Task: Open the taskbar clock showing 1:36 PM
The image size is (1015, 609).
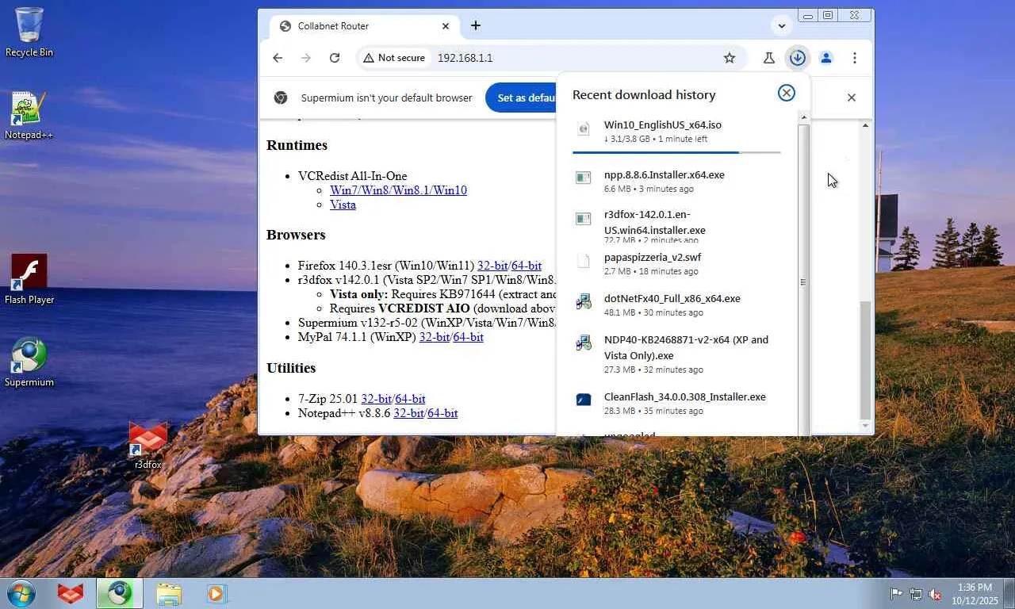Action: point(975,594)
